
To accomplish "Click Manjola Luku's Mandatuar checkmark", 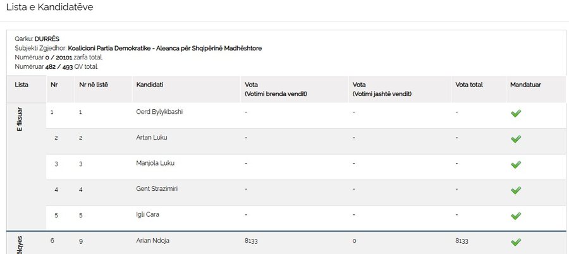I will click(516, 165).
